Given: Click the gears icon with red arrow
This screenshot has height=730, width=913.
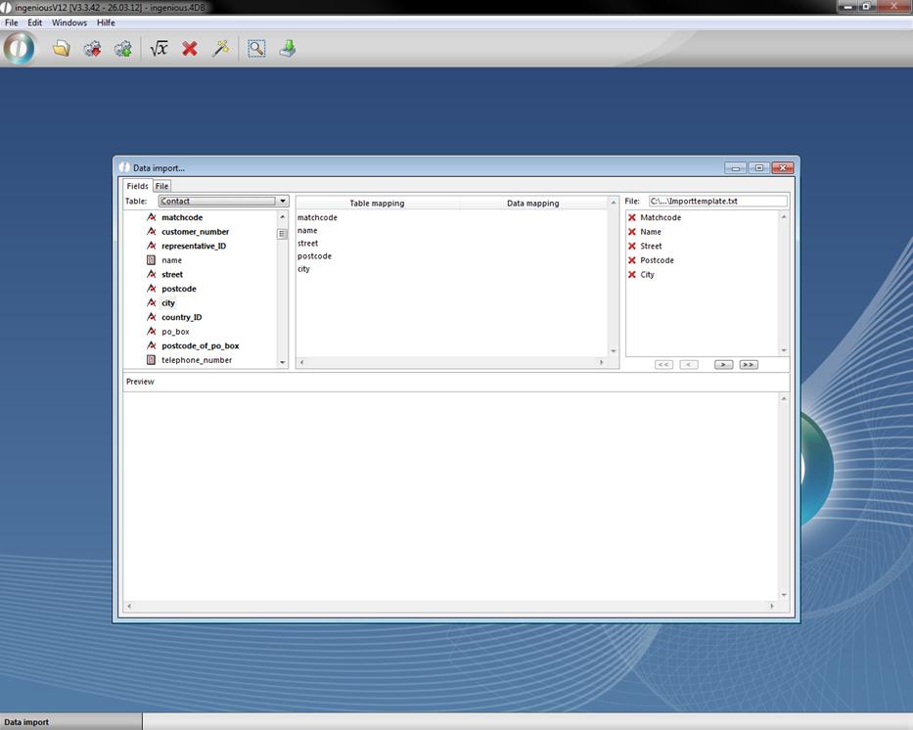Looking at the screenshot, I should click(92, 48).
